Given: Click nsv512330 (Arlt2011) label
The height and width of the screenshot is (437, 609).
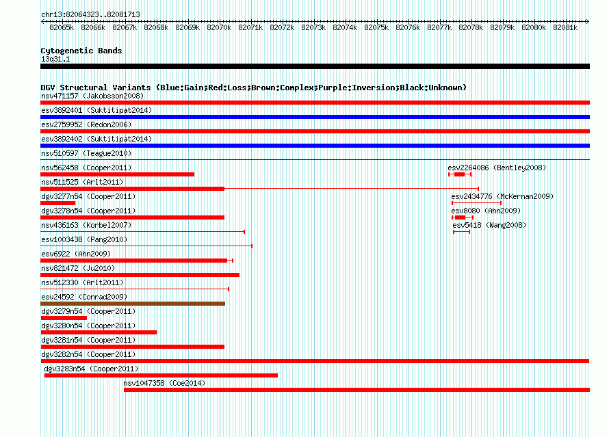Looking at the screenshot, I should tap(82, 282).
